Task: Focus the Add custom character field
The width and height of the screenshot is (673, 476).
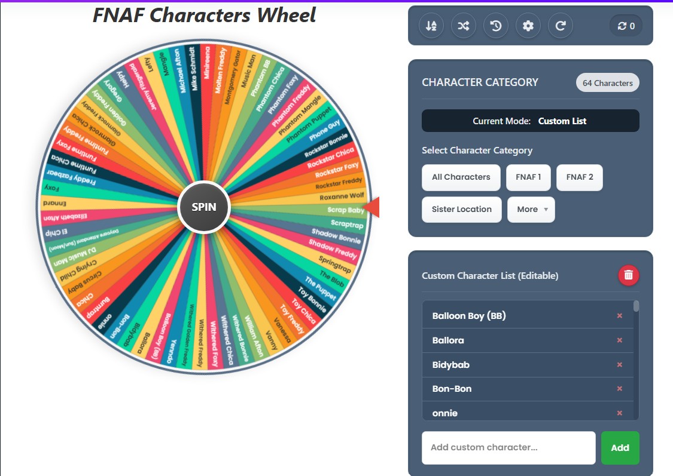Action: (x=508, y=448)
